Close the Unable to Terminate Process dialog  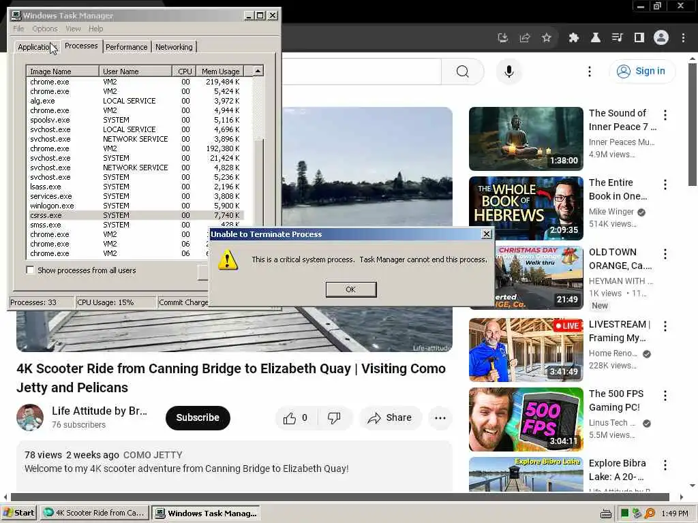tap(487, 234)
